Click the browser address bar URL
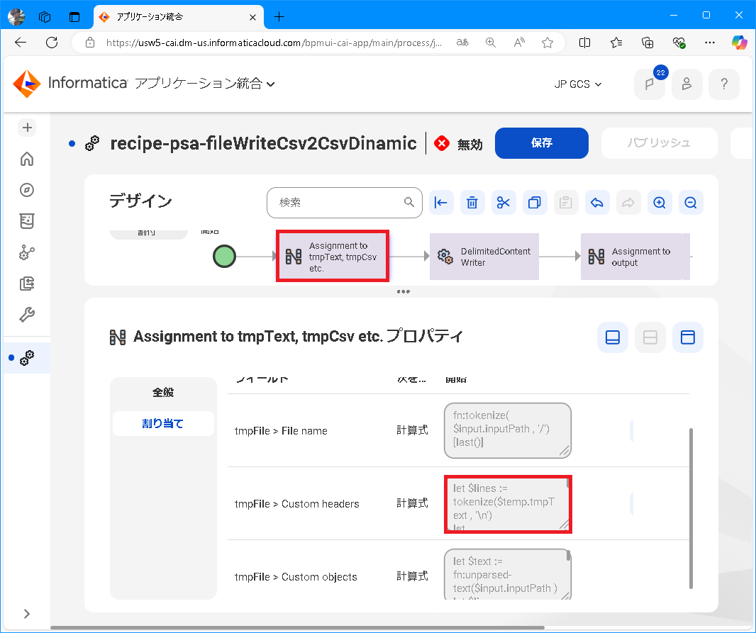Image resolution: width=756 pixels, height=633 pixels. 273,43
